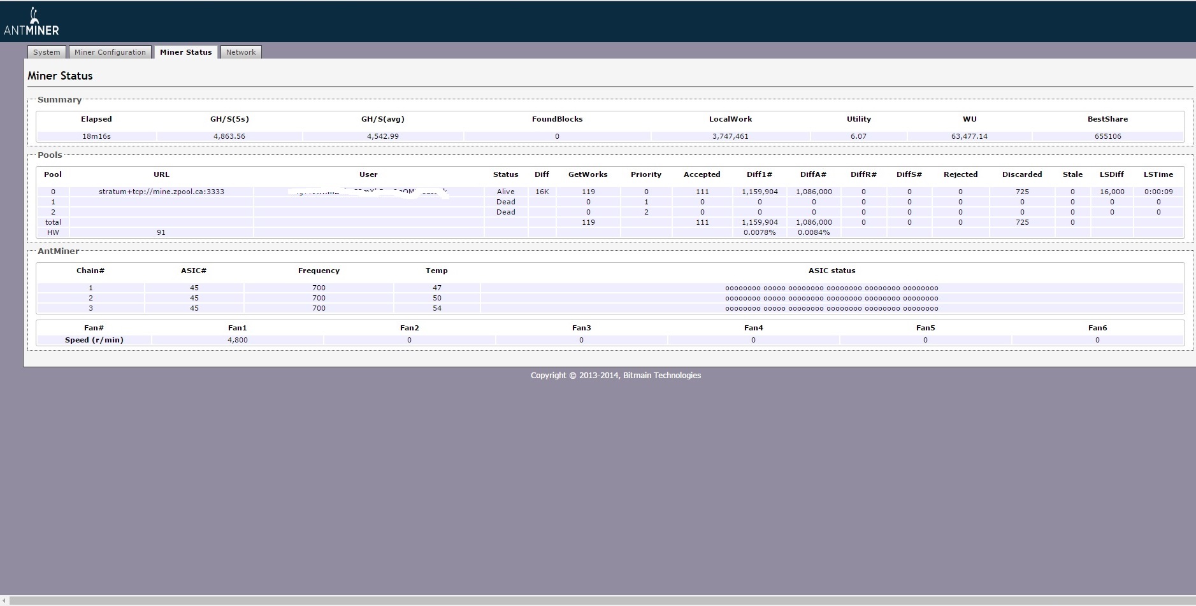Click the BestShare value 655106
Viewport: 1196px width, 606px height.
coord(1107,136)
